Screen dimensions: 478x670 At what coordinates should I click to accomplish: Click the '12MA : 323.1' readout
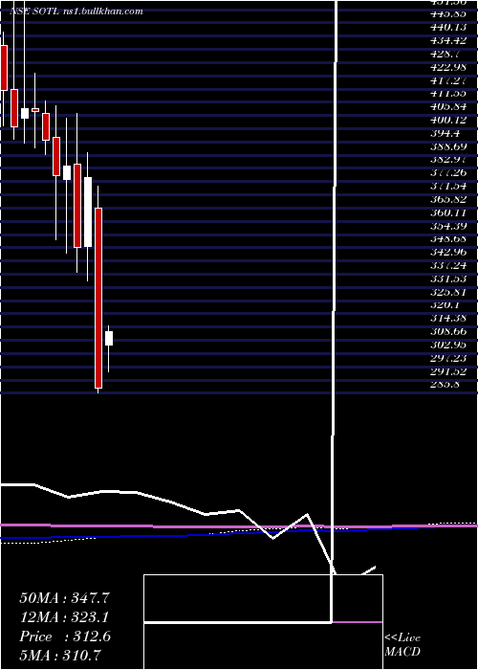64,617
